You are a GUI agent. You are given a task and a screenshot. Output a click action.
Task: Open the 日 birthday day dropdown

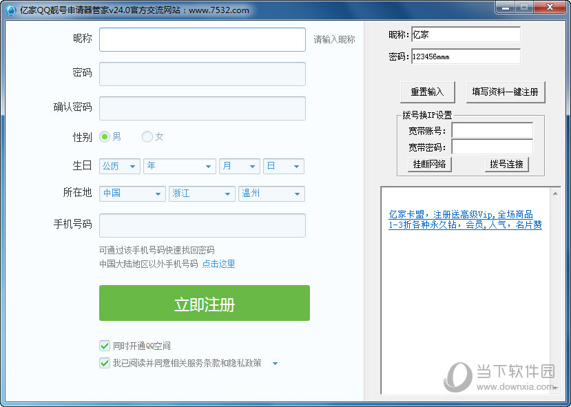coord(283,167)
